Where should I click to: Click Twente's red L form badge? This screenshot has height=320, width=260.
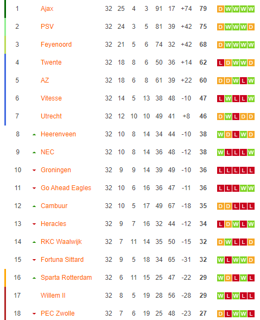point(220,62)
